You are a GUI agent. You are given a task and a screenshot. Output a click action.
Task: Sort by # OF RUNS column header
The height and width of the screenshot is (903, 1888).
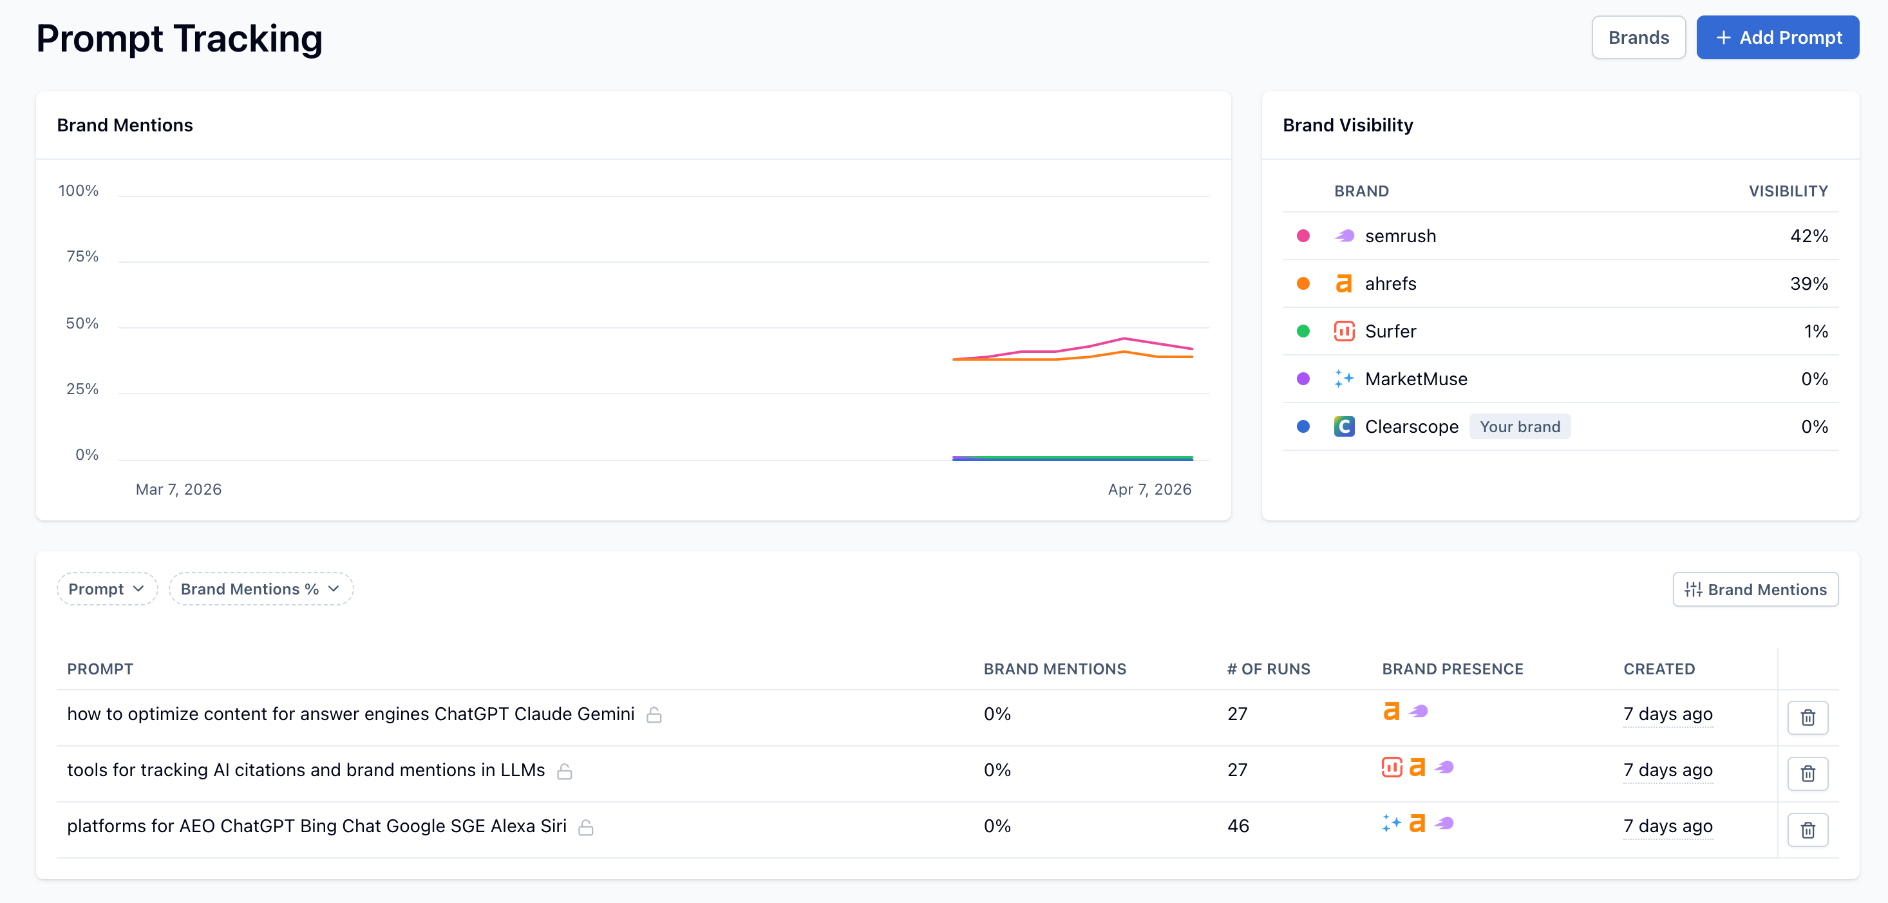(x=1268, y=669)
